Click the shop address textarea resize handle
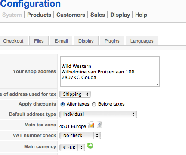The height and width of the screenshot is (155, 186). pos(158,85)
